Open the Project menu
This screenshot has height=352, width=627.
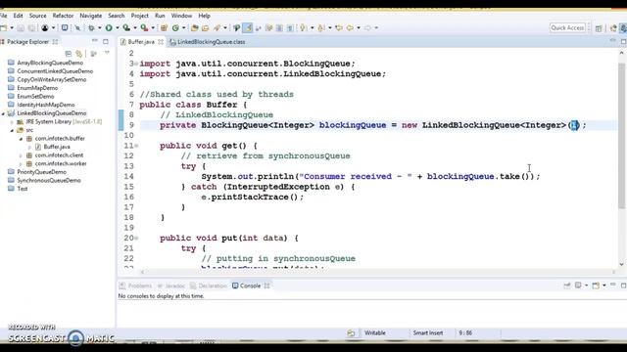pyautogui.click(x=139, y=16)
